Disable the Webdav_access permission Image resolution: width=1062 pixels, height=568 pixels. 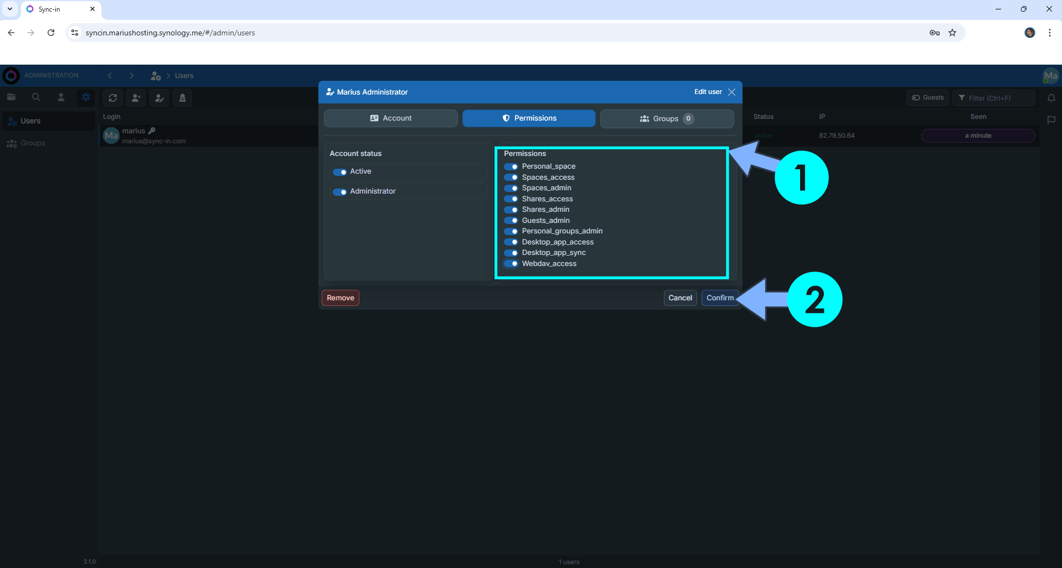tap(511, 264)
